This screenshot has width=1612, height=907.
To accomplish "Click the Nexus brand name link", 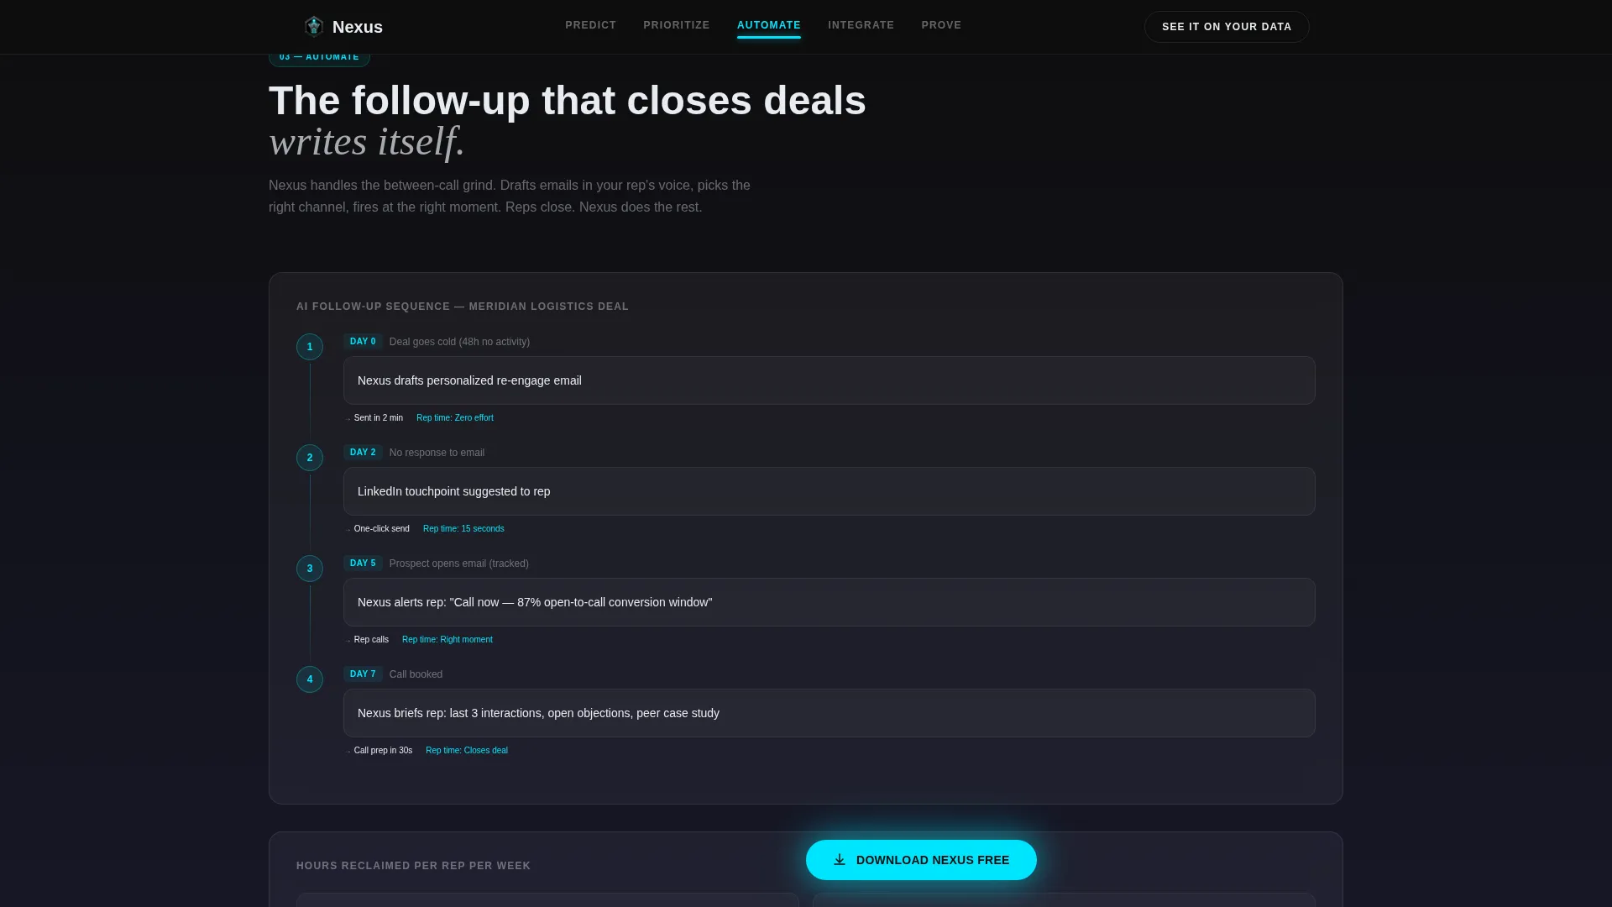I will pos(358,27).
